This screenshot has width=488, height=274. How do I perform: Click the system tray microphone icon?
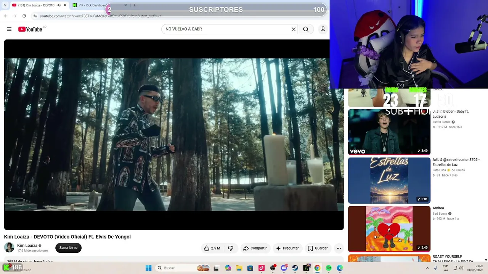pyautogui.click(x=436, y=268)
